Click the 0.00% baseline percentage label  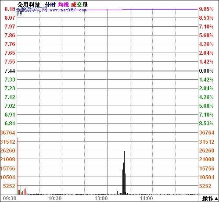206,71
